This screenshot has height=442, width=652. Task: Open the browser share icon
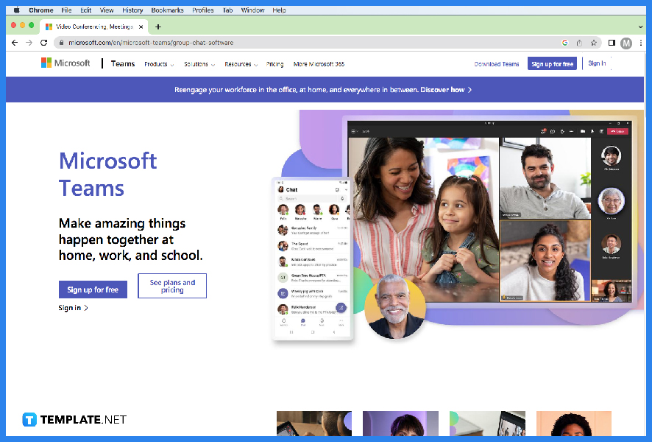pos(578,43)
